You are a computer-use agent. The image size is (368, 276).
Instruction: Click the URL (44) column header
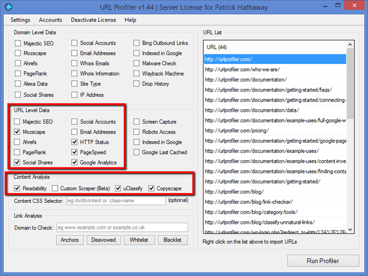(275, 47)
